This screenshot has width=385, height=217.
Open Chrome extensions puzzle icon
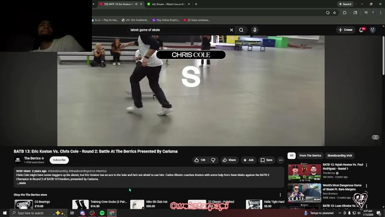[x=344, y=13]
